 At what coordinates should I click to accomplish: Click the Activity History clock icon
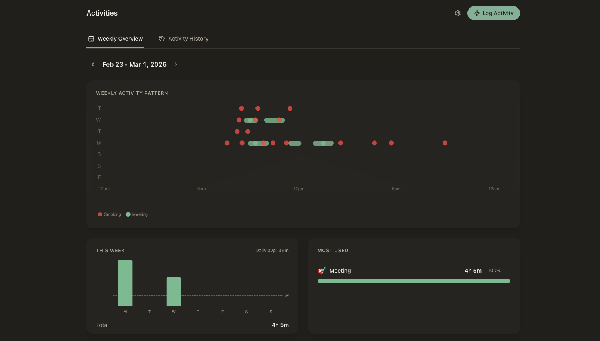[162, 39]
